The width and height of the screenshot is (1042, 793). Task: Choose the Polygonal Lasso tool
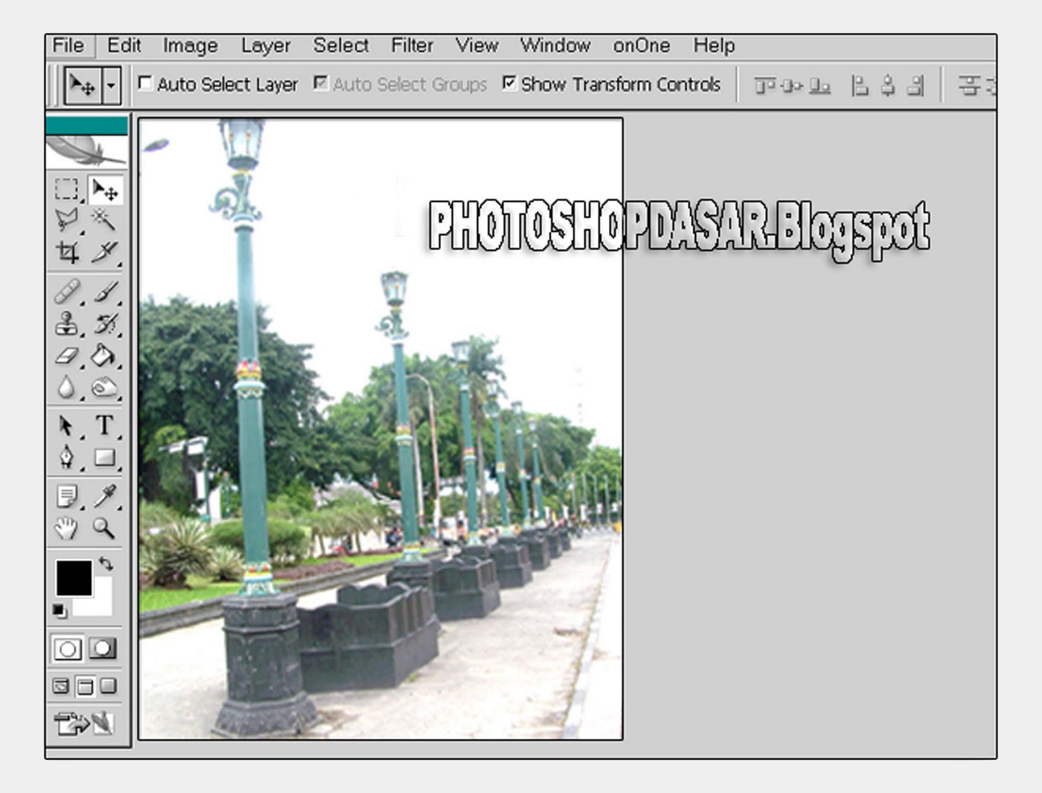point(66,220)
